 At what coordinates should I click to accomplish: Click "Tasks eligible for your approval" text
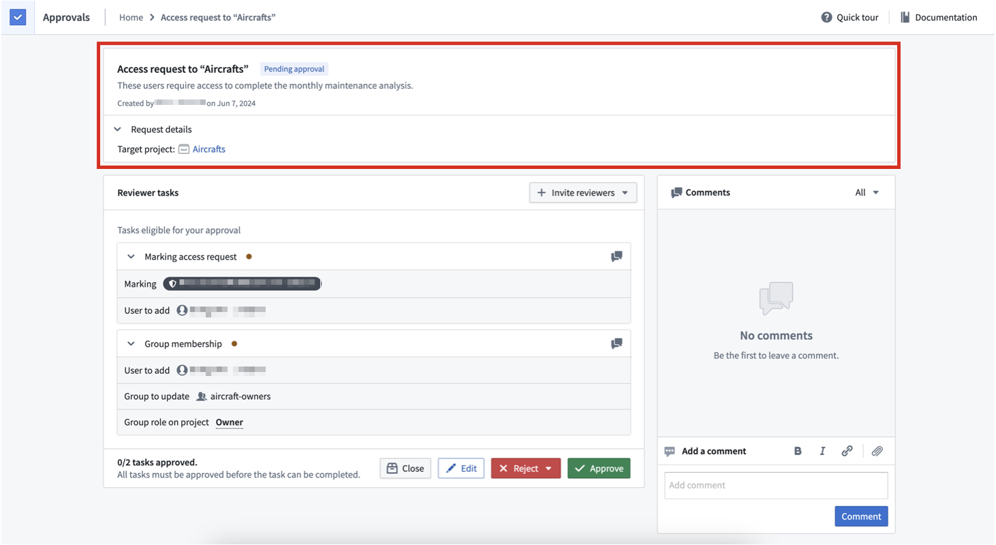[x=179, y=230]
